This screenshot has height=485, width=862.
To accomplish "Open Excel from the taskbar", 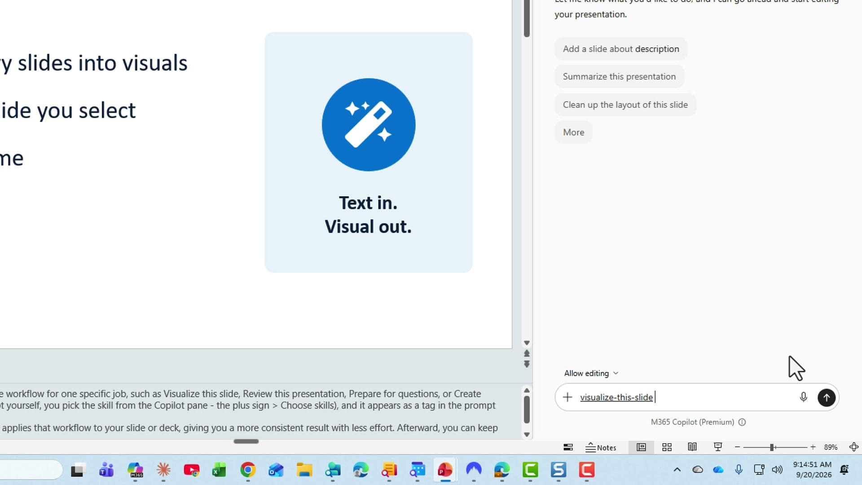I will pyautogui.click(x=220, y=470).
